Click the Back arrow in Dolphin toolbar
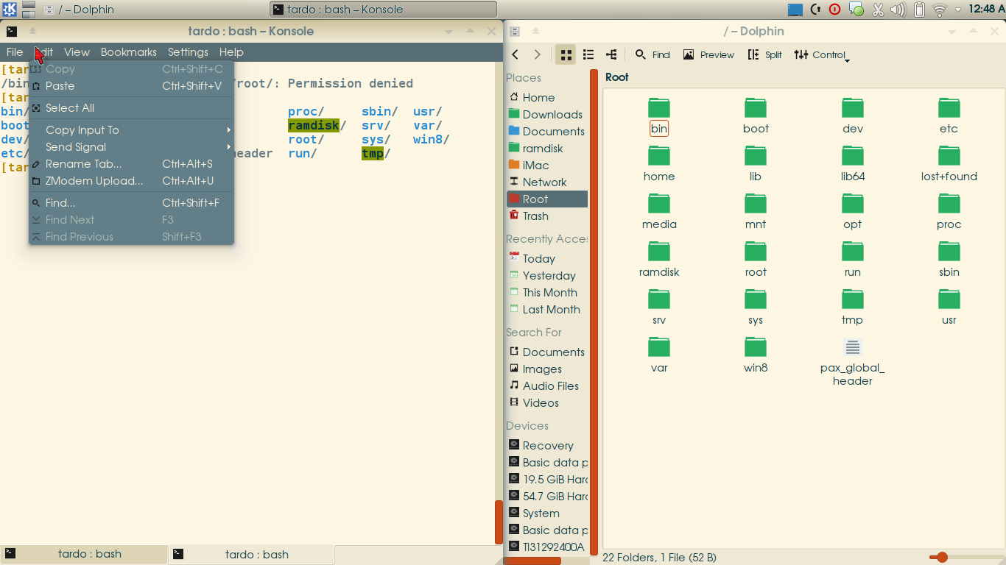 pyautogui.click(x=516, y=54)
